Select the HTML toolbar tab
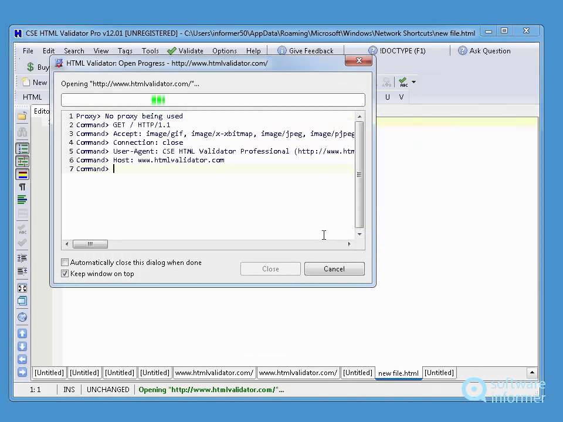The width and height of the screenshot is (563, 422). coord(32,97)
